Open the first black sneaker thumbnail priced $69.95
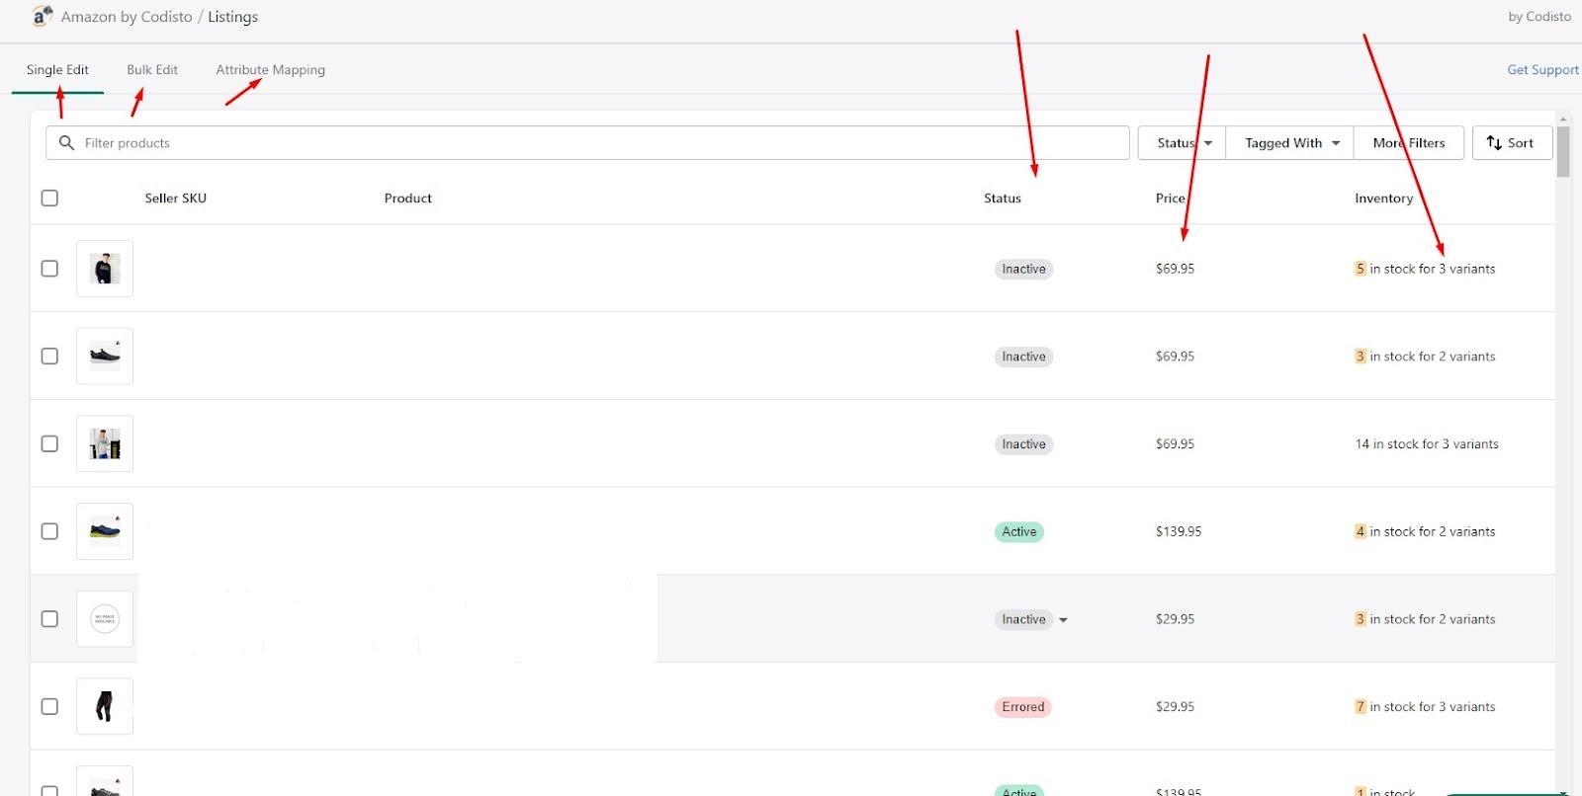This screenshot has height=796, width=1582. click(105, 357)
